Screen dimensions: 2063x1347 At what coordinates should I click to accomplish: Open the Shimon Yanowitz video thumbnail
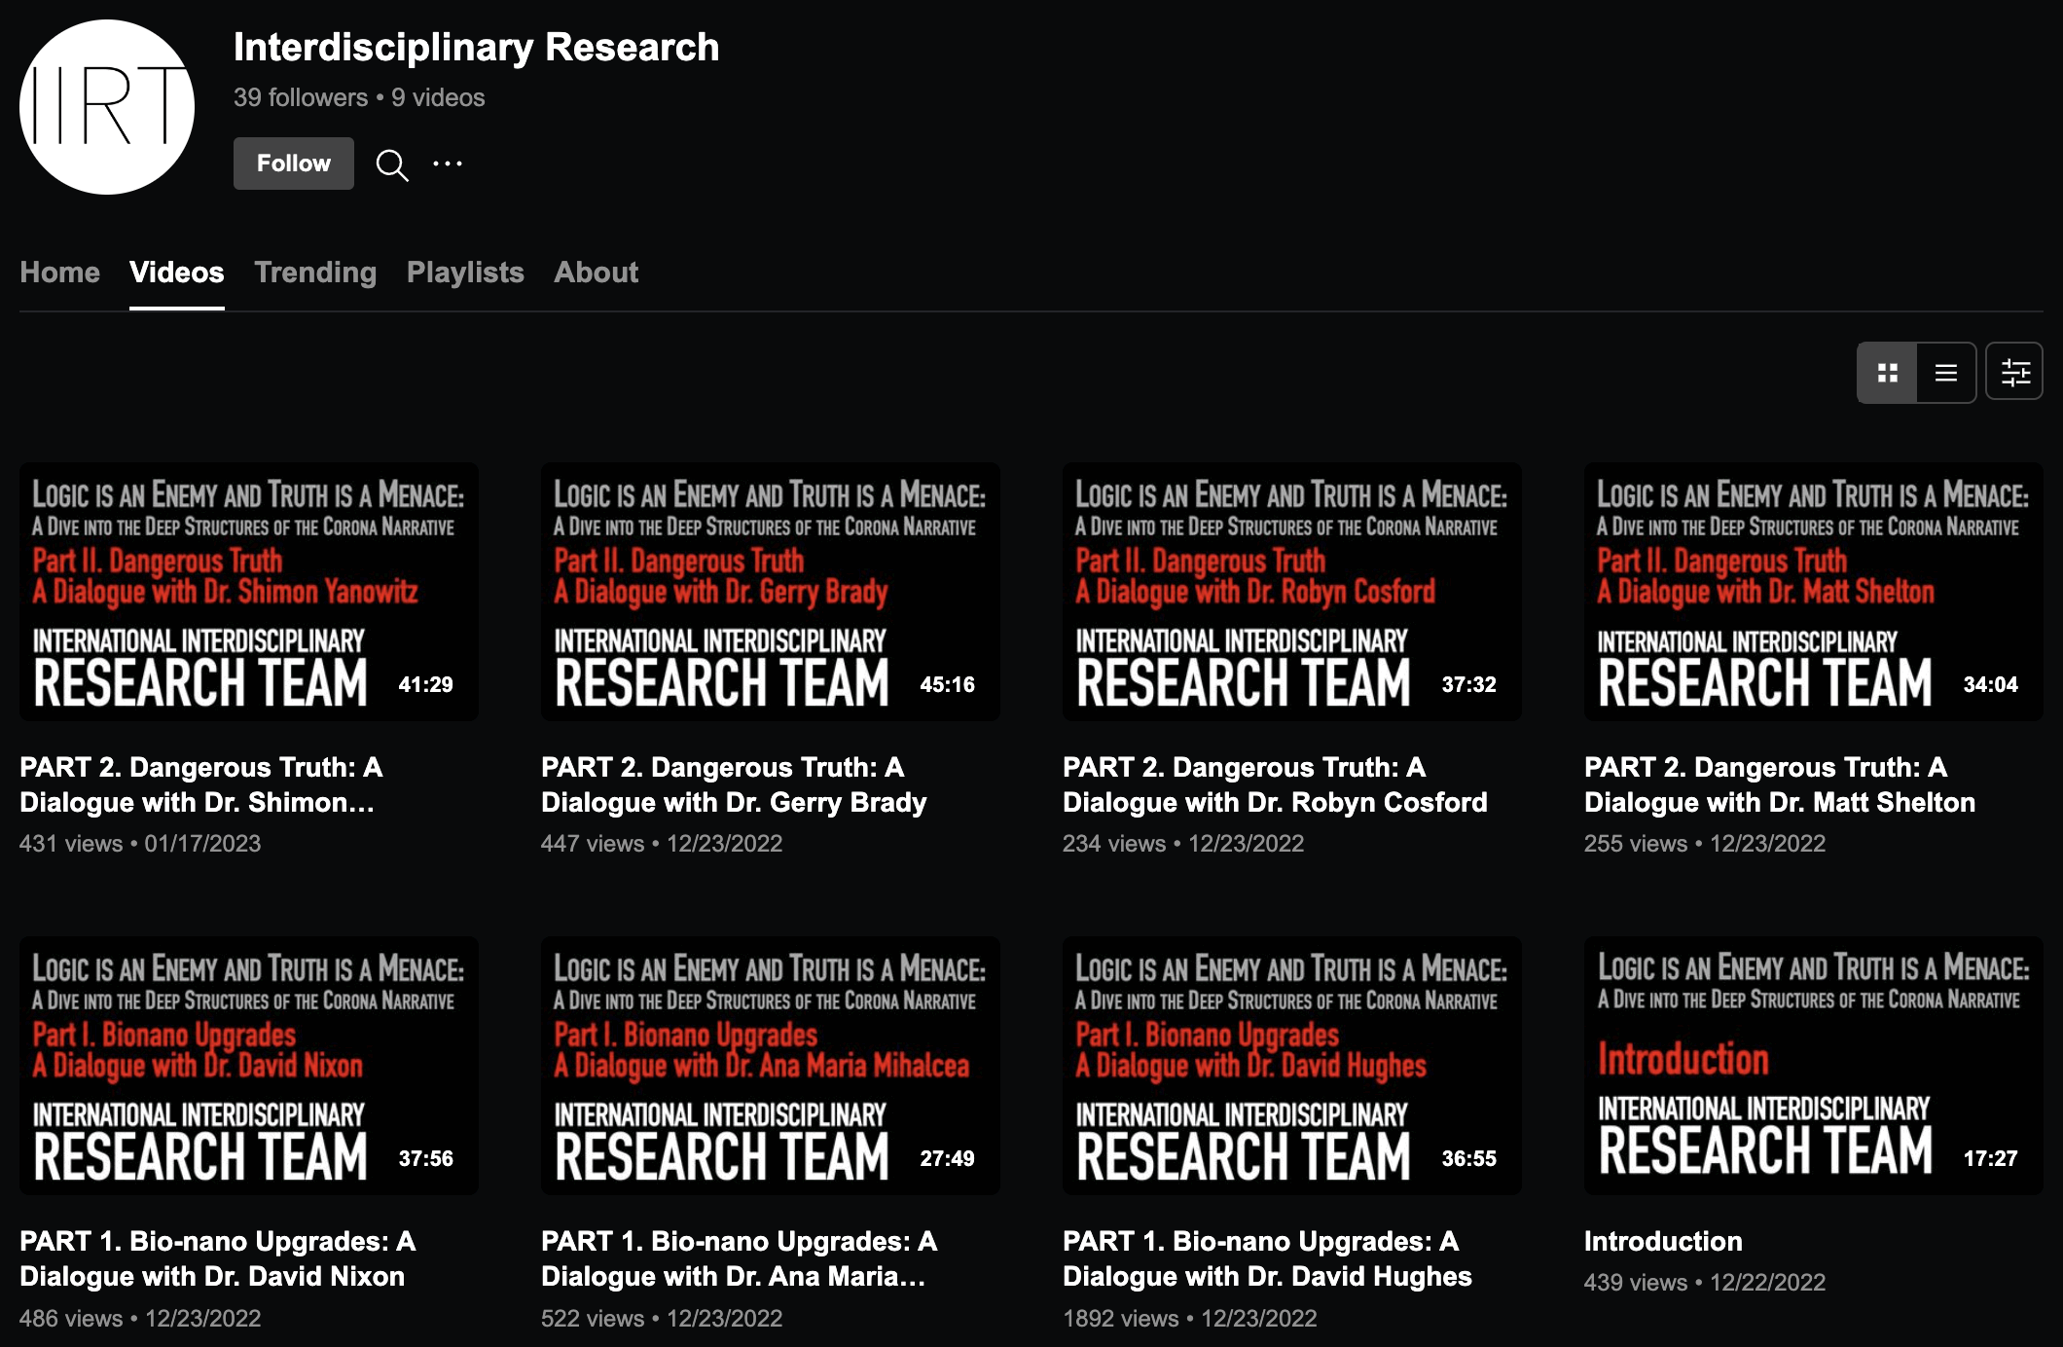pos(249,592)
